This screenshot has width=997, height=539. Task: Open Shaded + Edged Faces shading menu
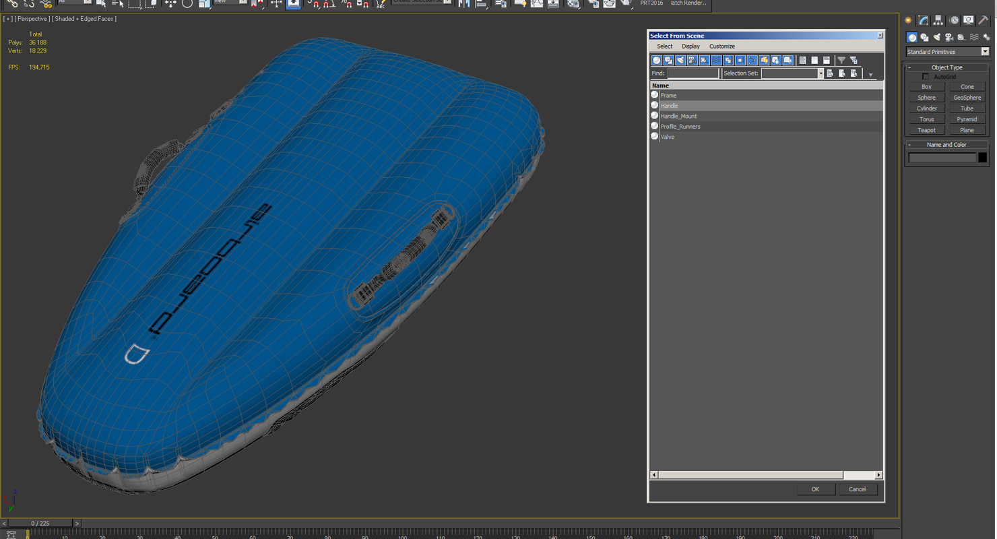84,19
